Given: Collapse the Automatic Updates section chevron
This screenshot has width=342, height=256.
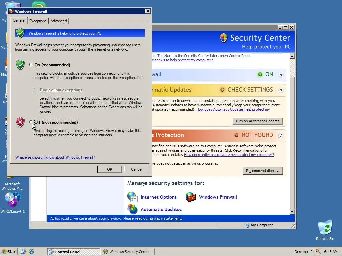Looking at the screenshot, I should pos(281,90).
